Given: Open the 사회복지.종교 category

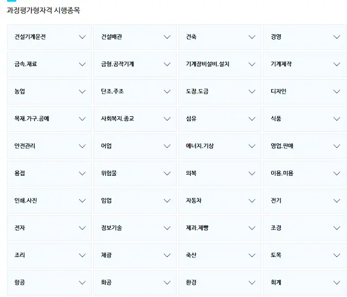Looking at the screenshot, I should pos(135,118).
